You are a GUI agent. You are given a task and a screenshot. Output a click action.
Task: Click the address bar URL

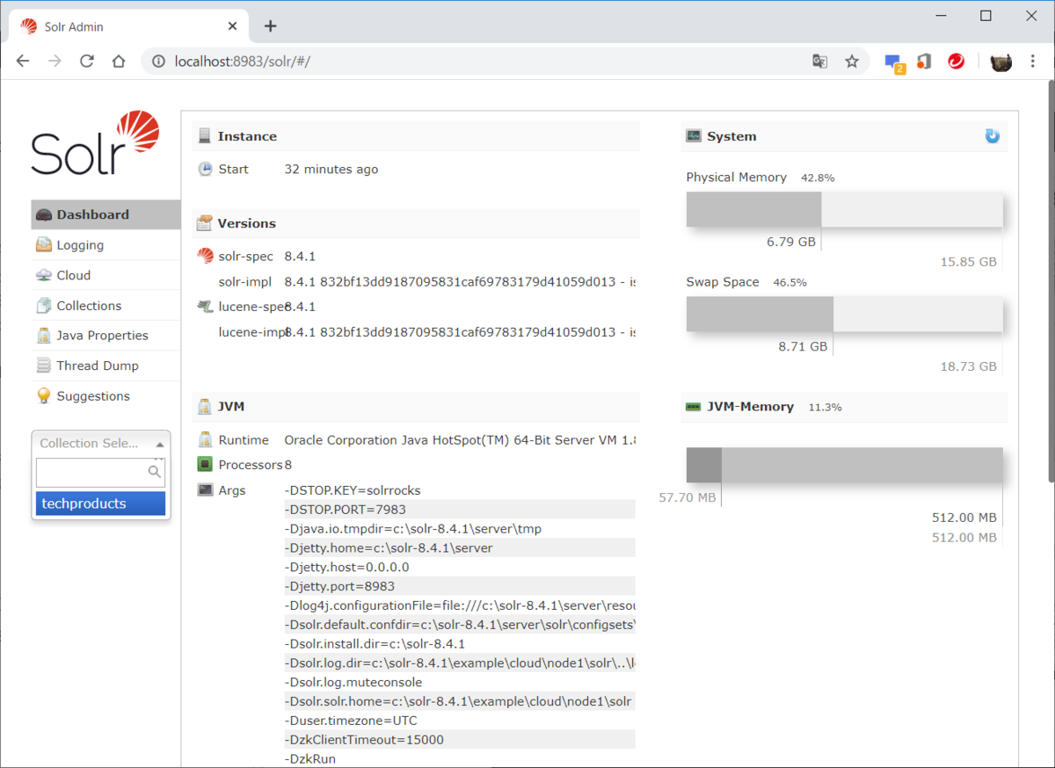click(243, 62)
